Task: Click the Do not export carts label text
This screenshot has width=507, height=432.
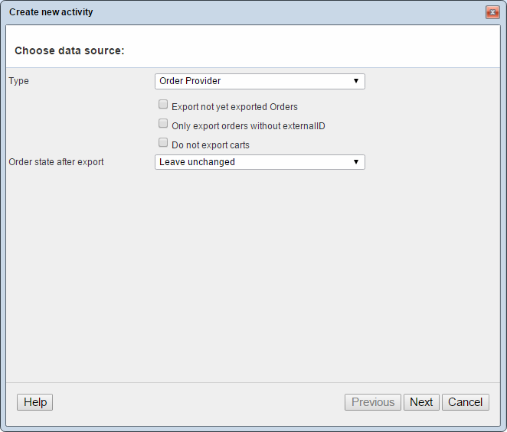Action: [x=211, y=145]
